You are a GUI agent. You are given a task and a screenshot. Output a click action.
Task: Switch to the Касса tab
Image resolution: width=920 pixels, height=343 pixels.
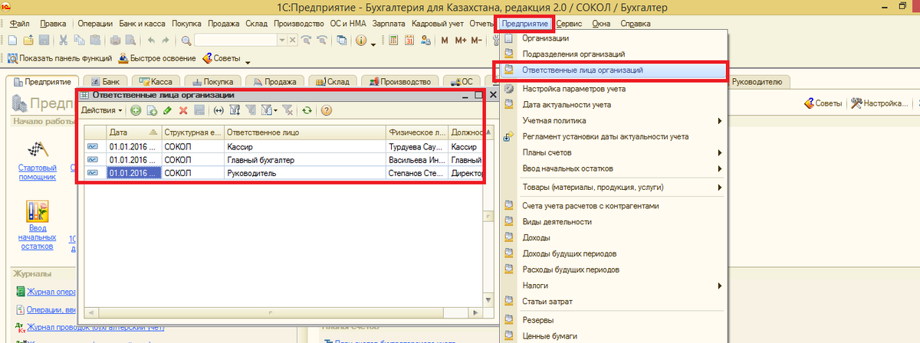156,82
